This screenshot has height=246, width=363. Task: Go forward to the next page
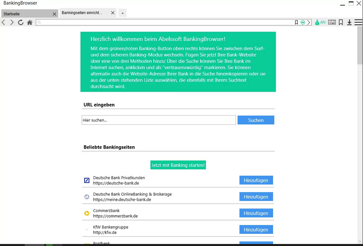[x=12, y=22]
